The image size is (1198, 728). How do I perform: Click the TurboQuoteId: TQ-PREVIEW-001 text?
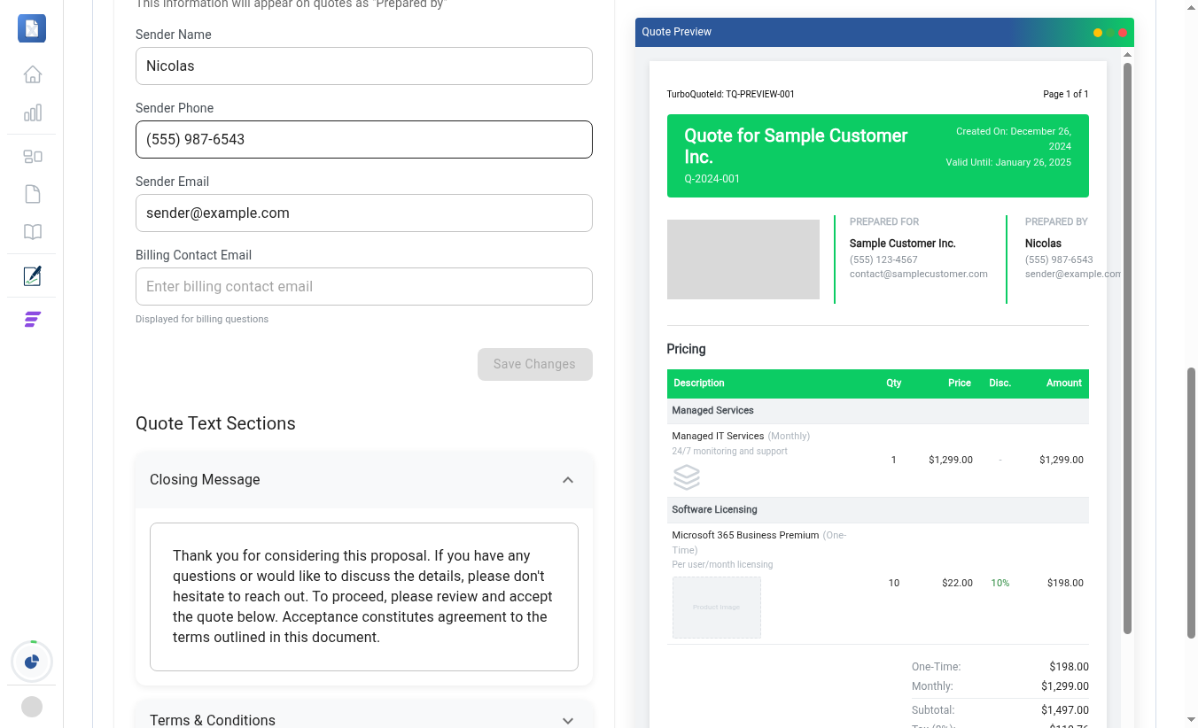(731, 94)
